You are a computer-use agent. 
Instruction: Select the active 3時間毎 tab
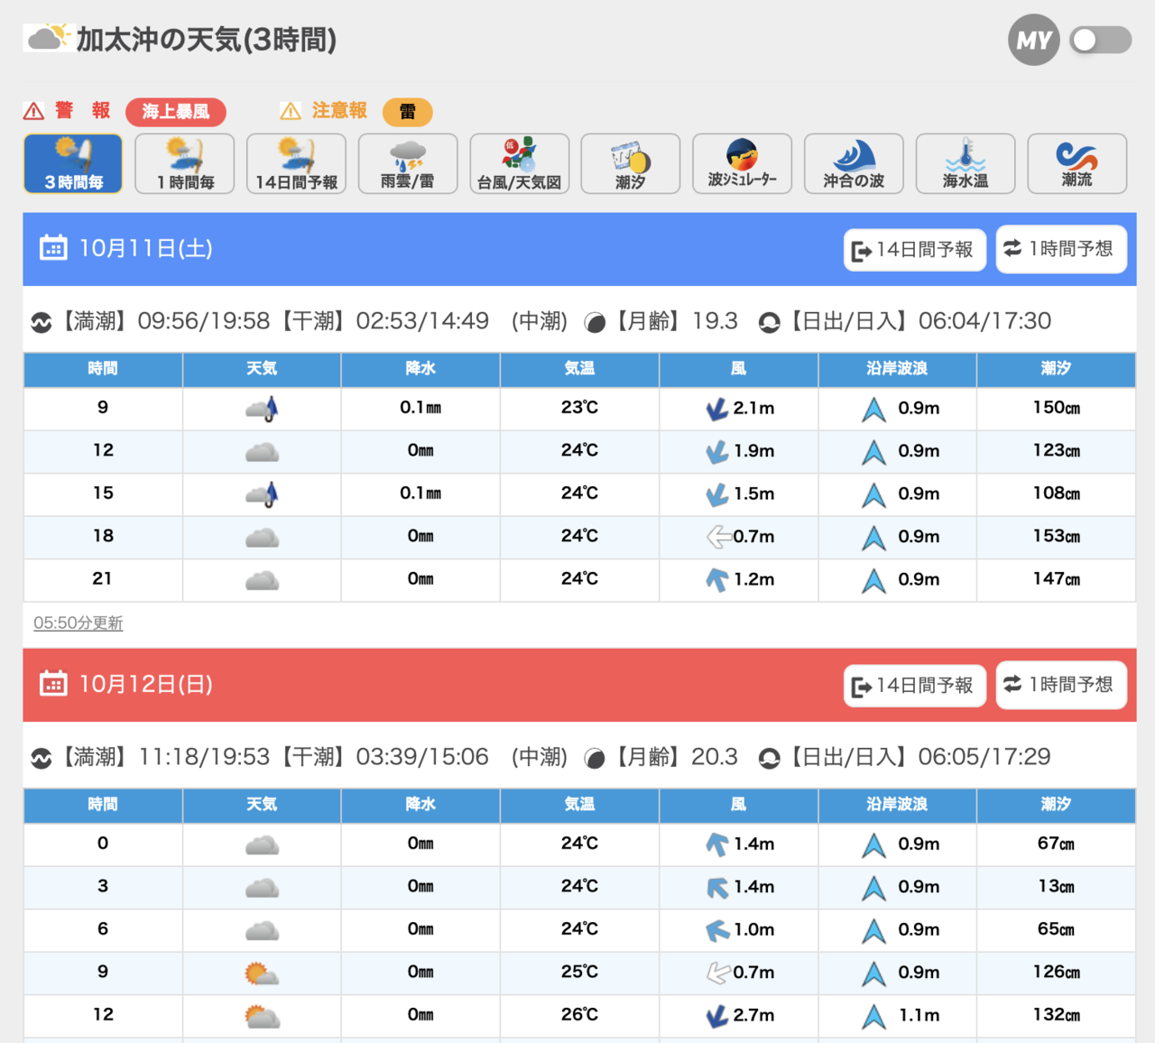(73, 163)
